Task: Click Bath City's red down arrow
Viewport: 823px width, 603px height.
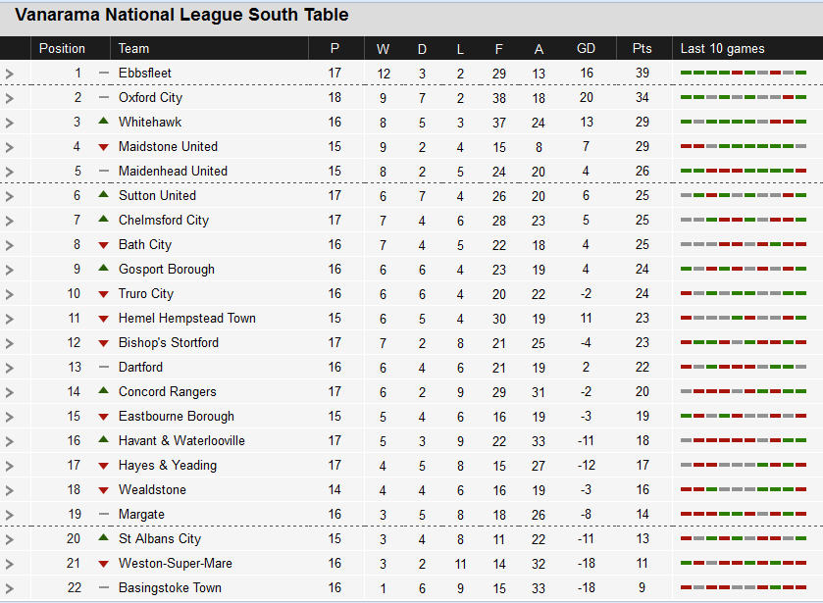Action: click(103, 245)
